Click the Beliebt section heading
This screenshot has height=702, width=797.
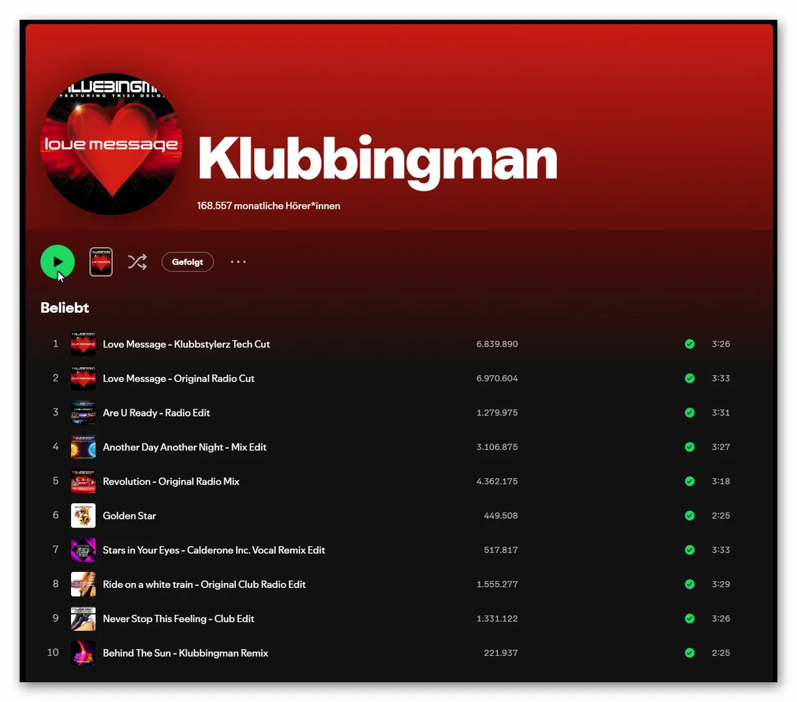click(x=65, y=308)
